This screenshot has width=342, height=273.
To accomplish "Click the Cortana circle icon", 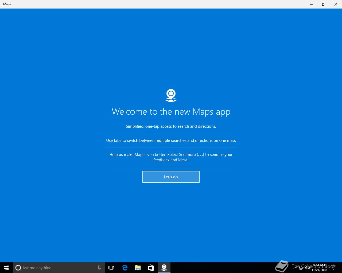I will 18,268.
